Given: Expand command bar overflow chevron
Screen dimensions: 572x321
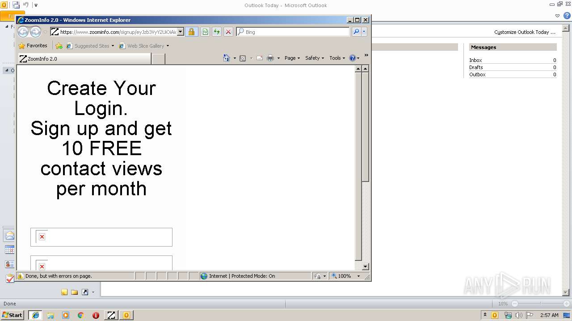Looking at the screenshot, I should (x=366, y=55).
